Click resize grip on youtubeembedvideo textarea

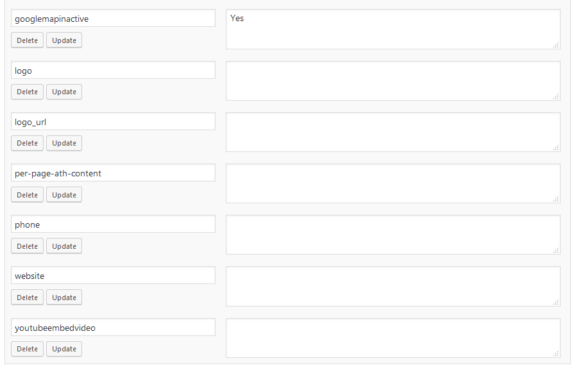coord(556,353)
